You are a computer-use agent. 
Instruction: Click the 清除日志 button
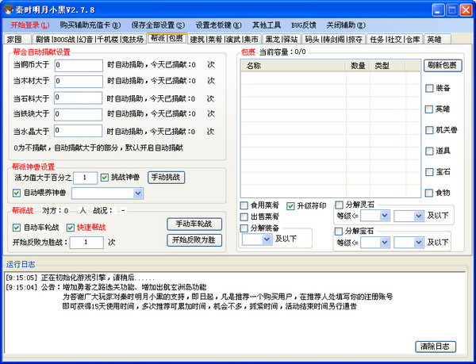click(x=436, y=347)
